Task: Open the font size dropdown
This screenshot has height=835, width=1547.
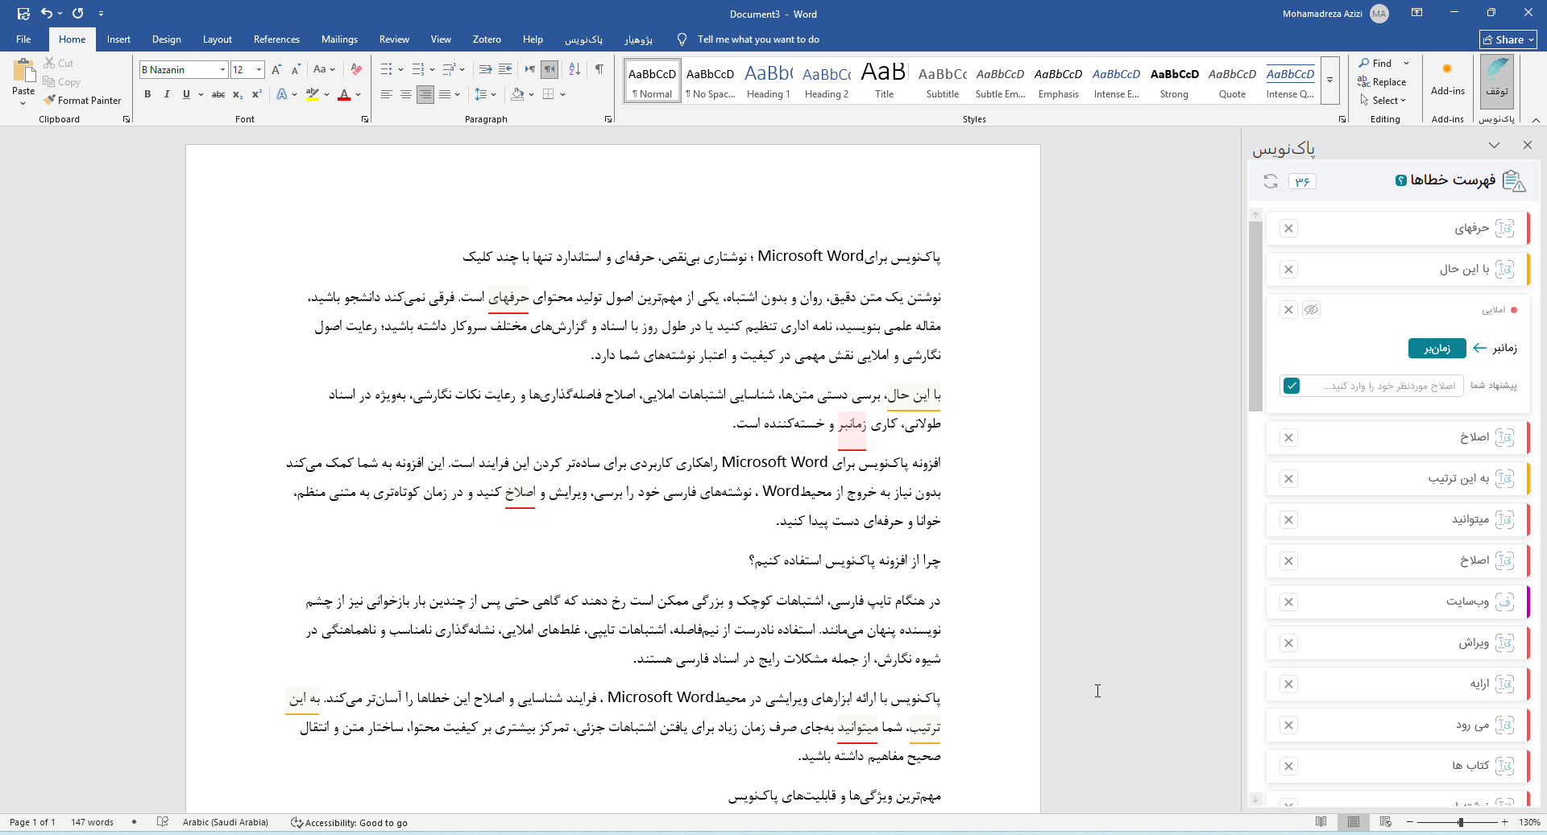Action: 259,70
